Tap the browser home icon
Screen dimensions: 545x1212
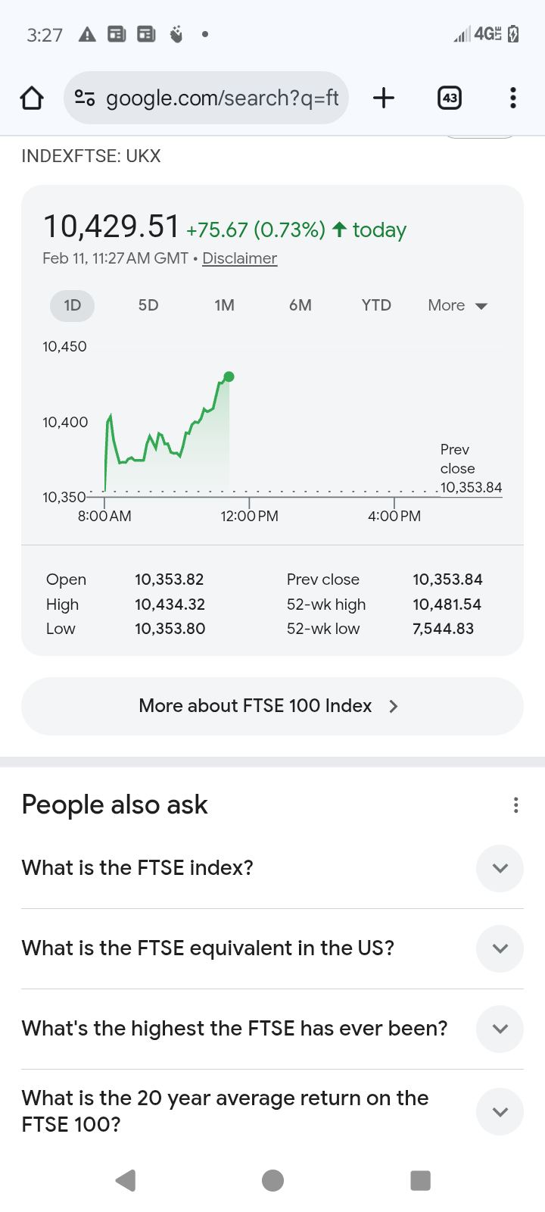coord(32,98)
